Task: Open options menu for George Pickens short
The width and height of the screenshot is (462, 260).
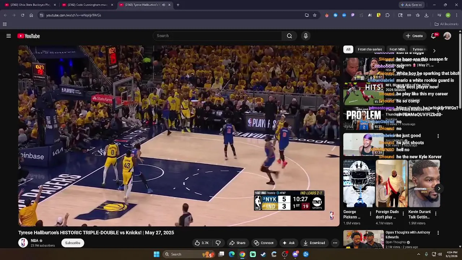Action: (370, 214)
